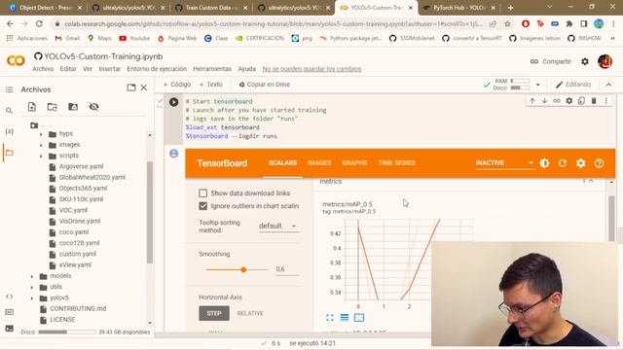Collapse the notebook header chevron
This screenshot has height=350, width=623.
coord(608,85)
